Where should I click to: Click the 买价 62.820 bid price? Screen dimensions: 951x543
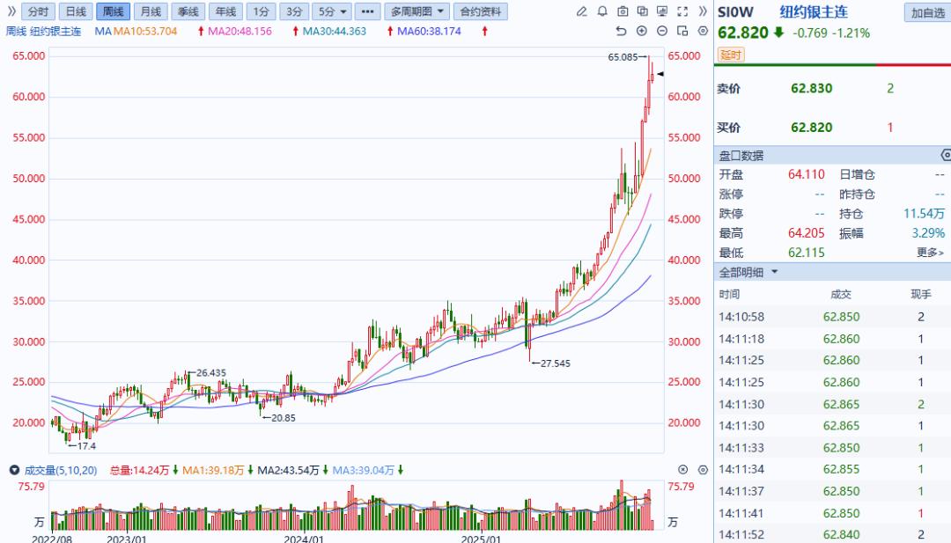tap(812, 128)
